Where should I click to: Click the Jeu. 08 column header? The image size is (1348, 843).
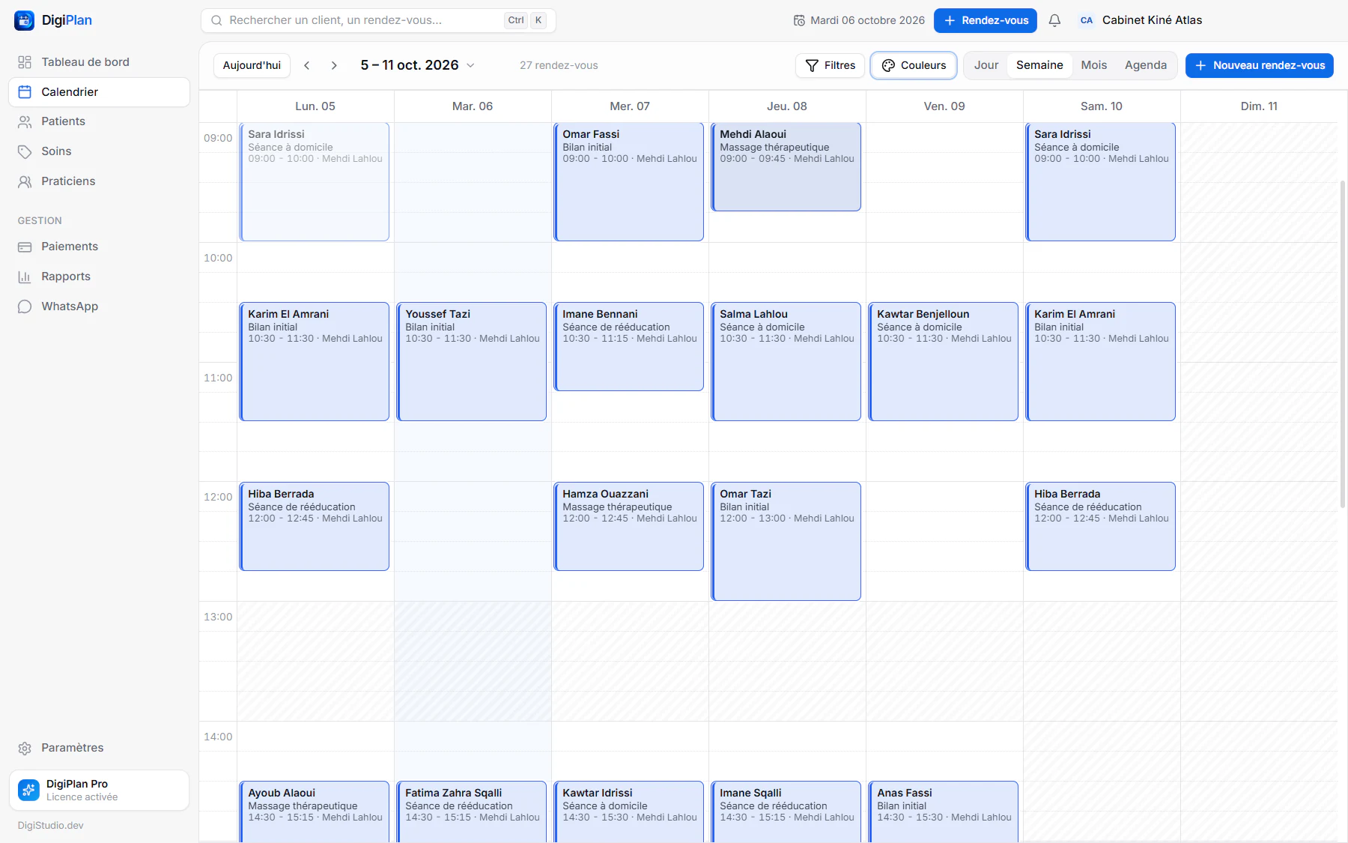click(x=787, y=106)
